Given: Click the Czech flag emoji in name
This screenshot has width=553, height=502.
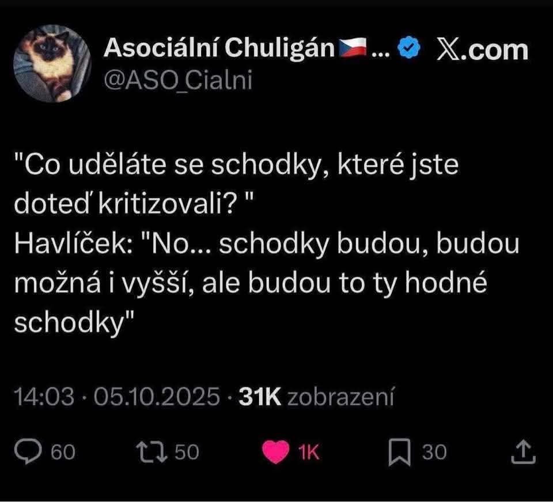Looking at the screenshot, I should [x=353, y=48].
